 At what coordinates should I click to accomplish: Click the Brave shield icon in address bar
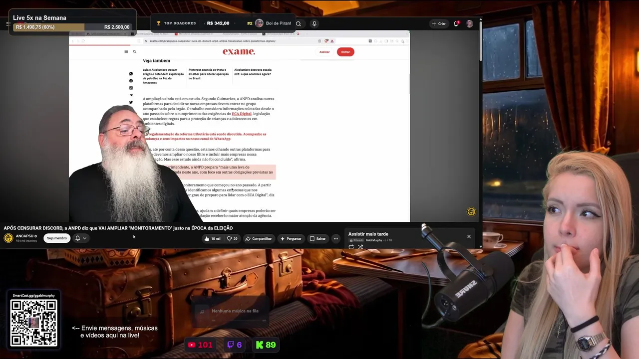click(326, 41)
